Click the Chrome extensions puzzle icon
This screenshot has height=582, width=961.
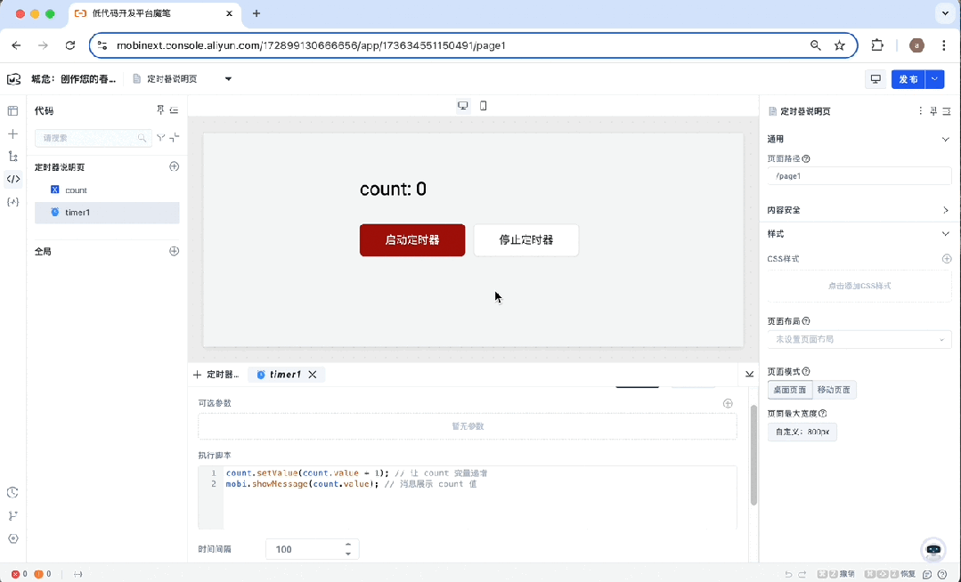coord(877,45)
